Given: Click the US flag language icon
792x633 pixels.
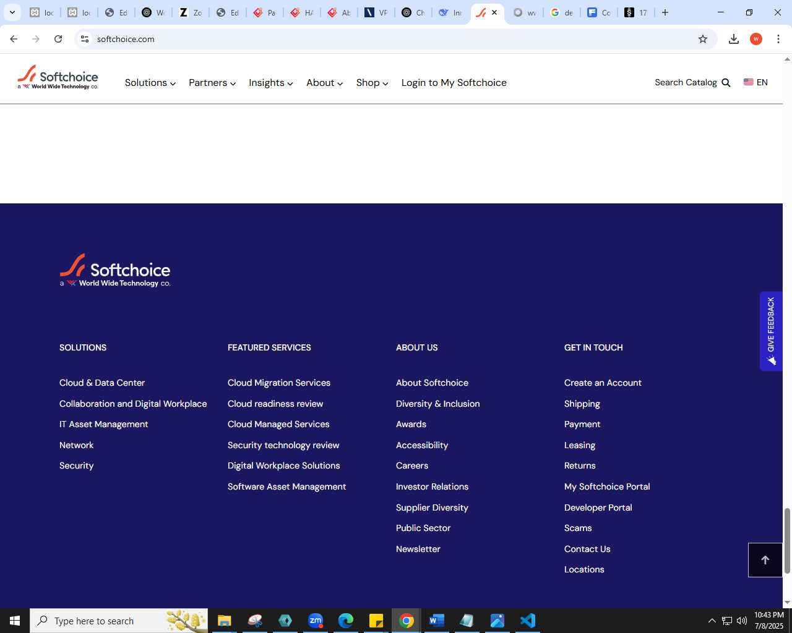Looking at the screenshot, I should tap(749, 82).
